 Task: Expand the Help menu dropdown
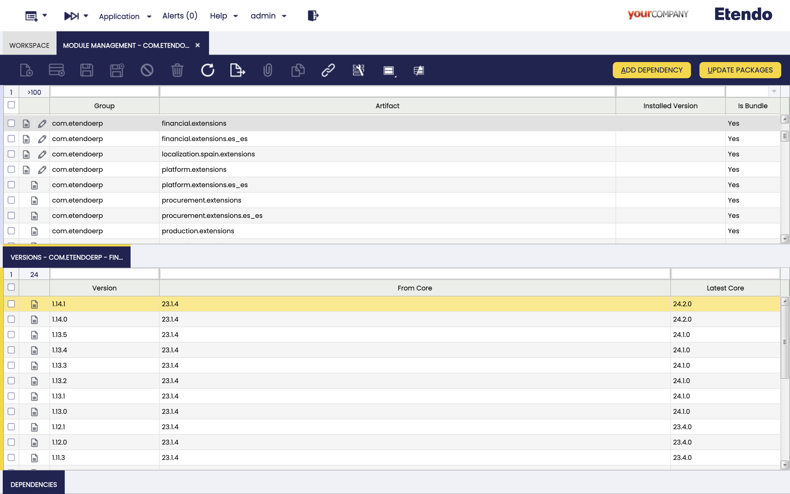click(224, 16)
